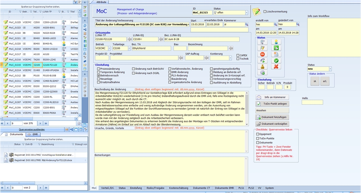Open the Teilanlage C2100 dropdown
This screenshot has height=193, width=361.
click(x=129, y=49)
